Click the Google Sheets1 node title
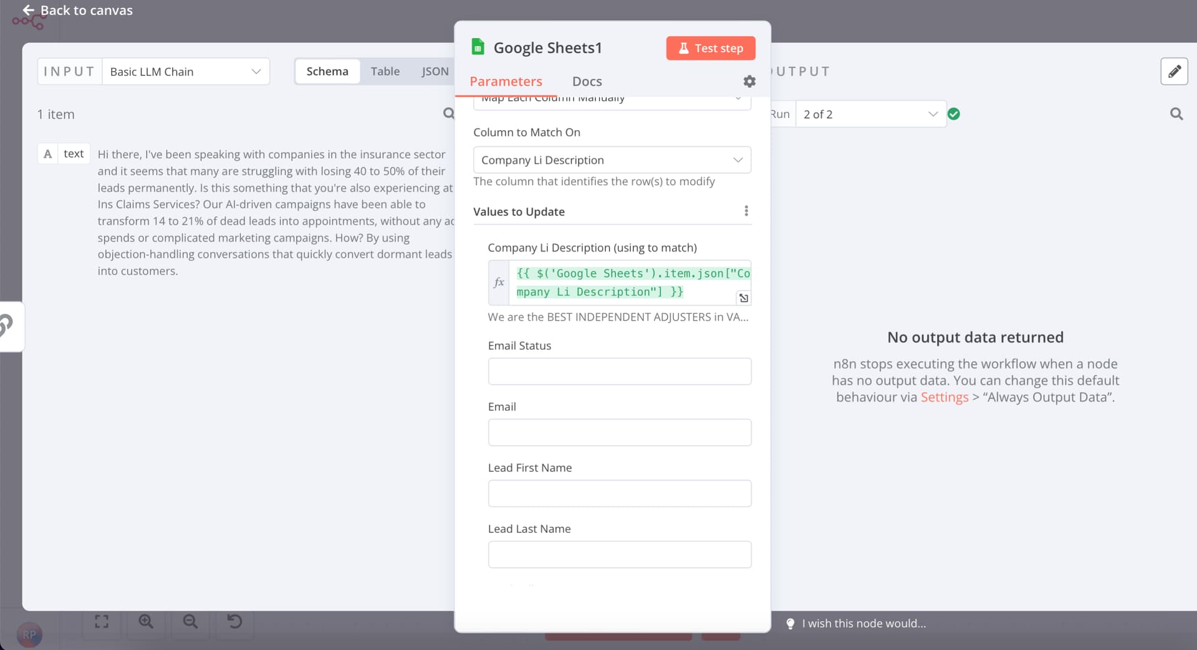This screenshot has height=650, width=1197. (547, 48)
